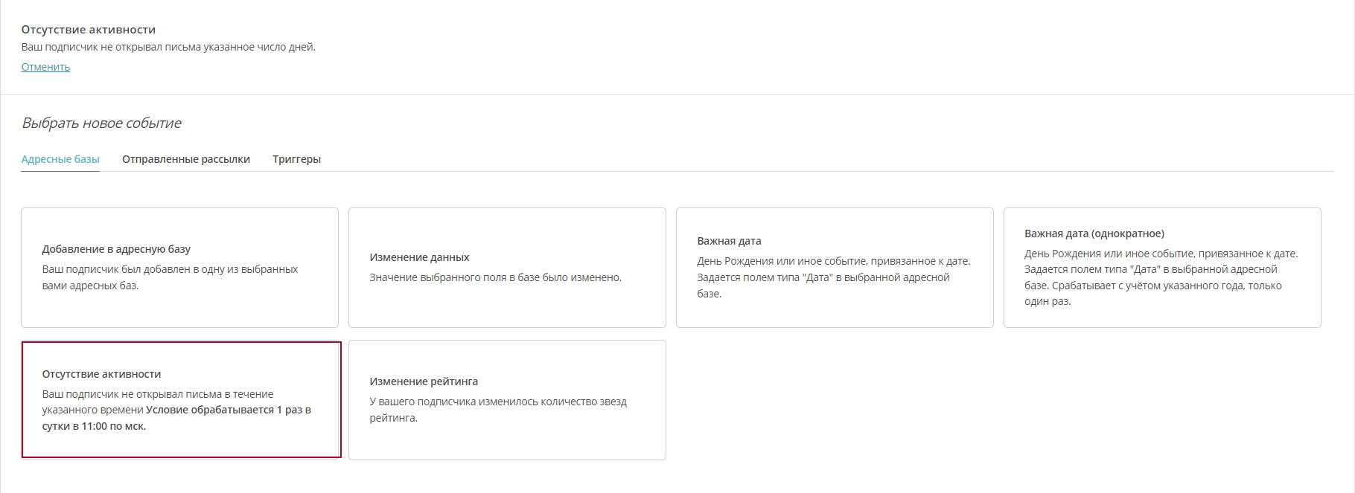Choose the Важная дата (однократное) card title
The width and height of the screenshot is (1355, 493).
click(1094, 233)
